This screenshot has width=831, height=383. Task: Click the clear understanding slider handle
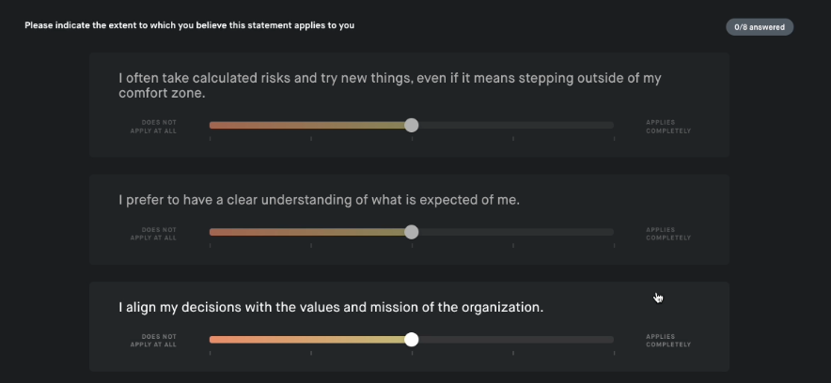(411, 232)
